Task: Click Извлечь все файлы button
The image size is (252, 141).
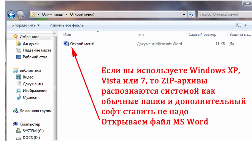Action: pyautogui.click(x=67, y=25)
